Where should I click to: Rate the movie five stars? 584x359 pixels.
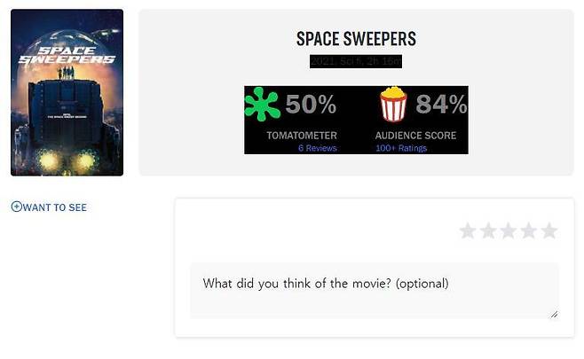[x=549, y=230]
